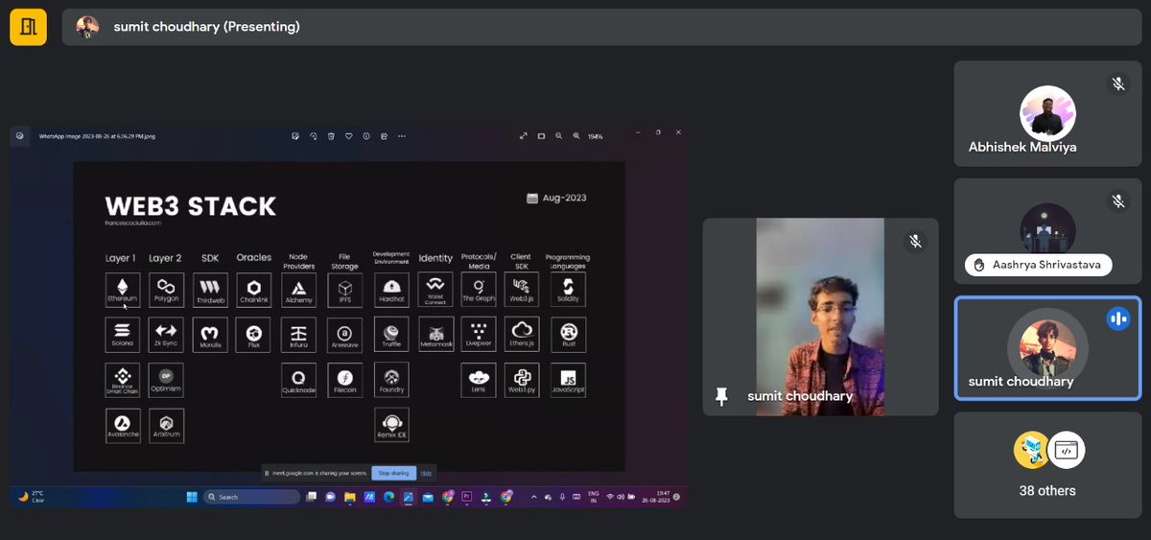Screen dimensions: 1151x540
Task: Click the Full screen arrows icon in Photos
Action: coord(524,136)
